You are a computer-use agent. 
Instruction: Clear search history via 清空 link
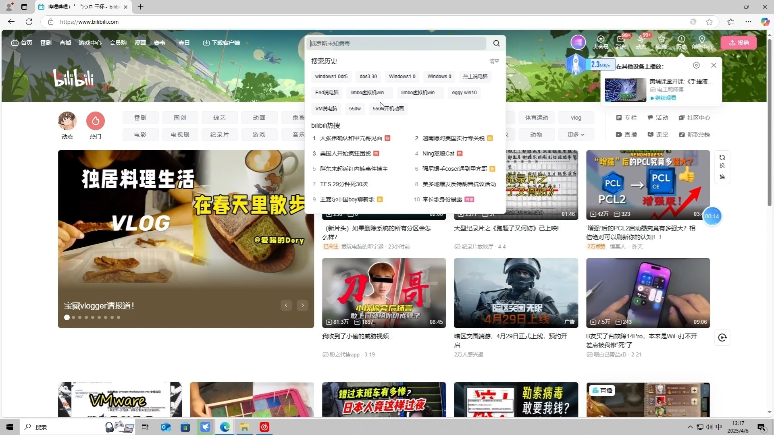tap(494, 61)
